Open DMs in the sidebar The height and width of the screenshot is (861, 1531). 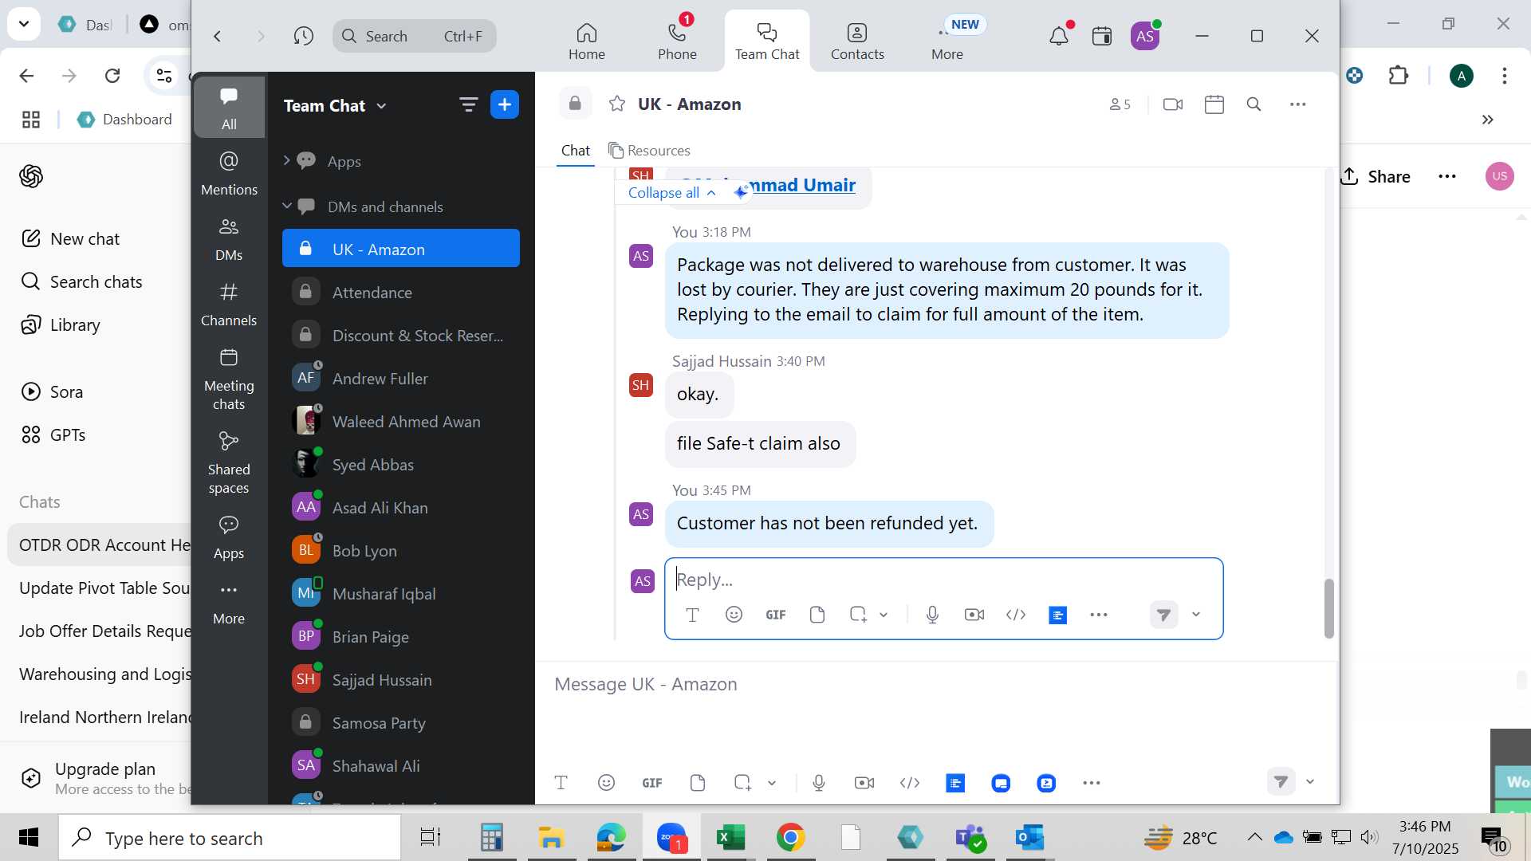coord(229,239)
